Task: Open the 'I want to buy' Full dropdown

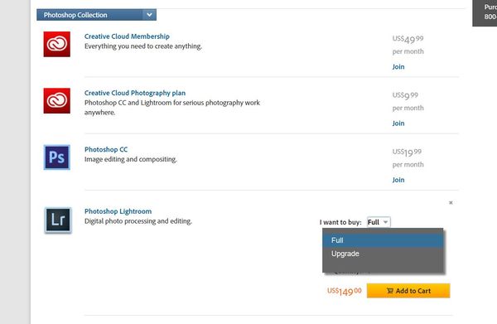Action: pos(379,222)
